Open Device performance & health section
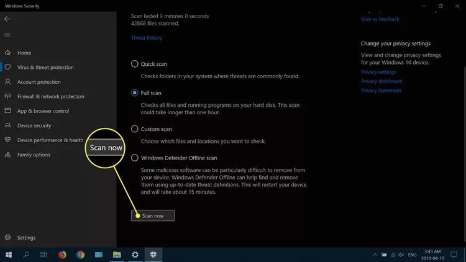This screenshot has height=262, width=466. coord(50,140)
